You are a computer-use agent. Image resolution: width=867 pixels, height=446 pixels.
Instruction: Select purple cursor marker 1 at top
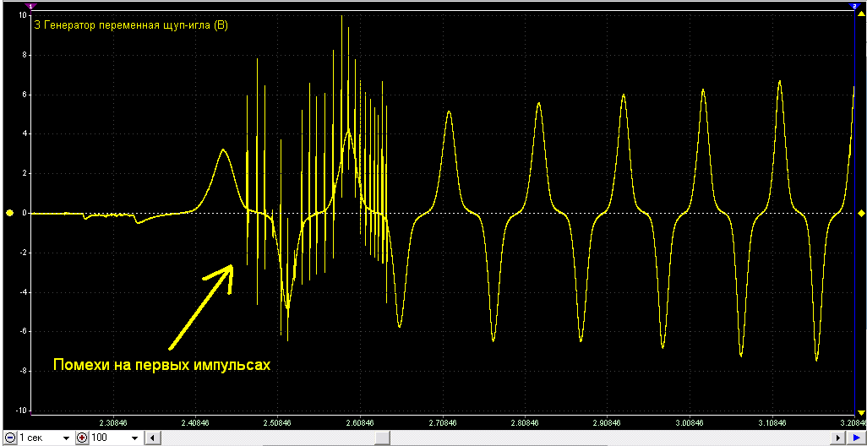coord(31,6)
